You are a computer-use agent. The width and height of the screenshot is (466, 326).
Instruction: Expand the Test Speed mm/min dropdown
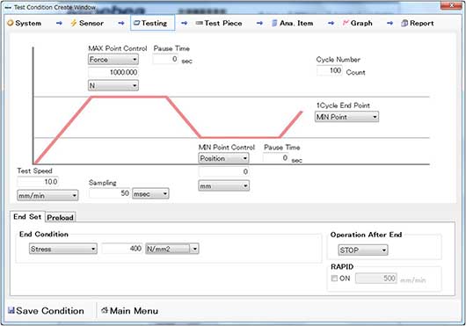point(47,195)
